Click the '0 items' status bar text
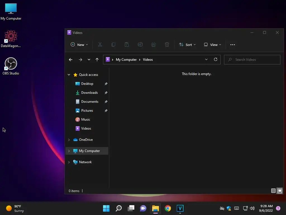The width and height of the screenshot is (286, 215). click(x=74, y=191)
